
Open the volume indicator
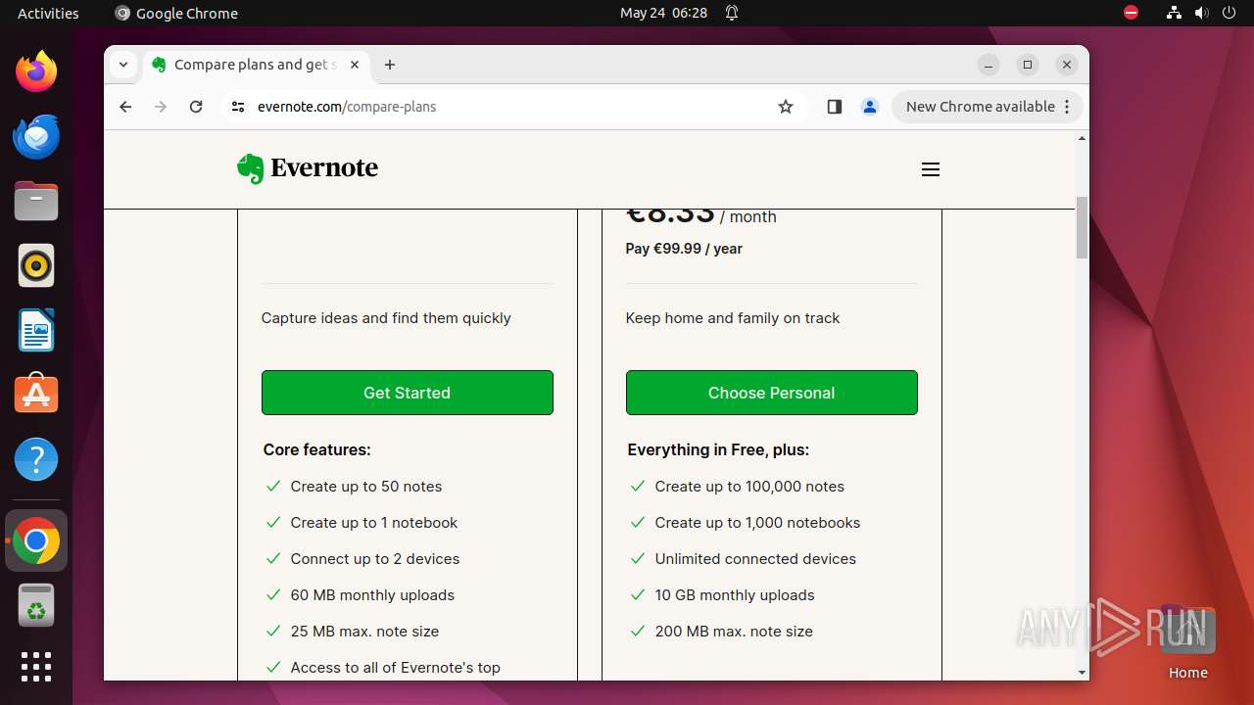tap(1201, 13)
